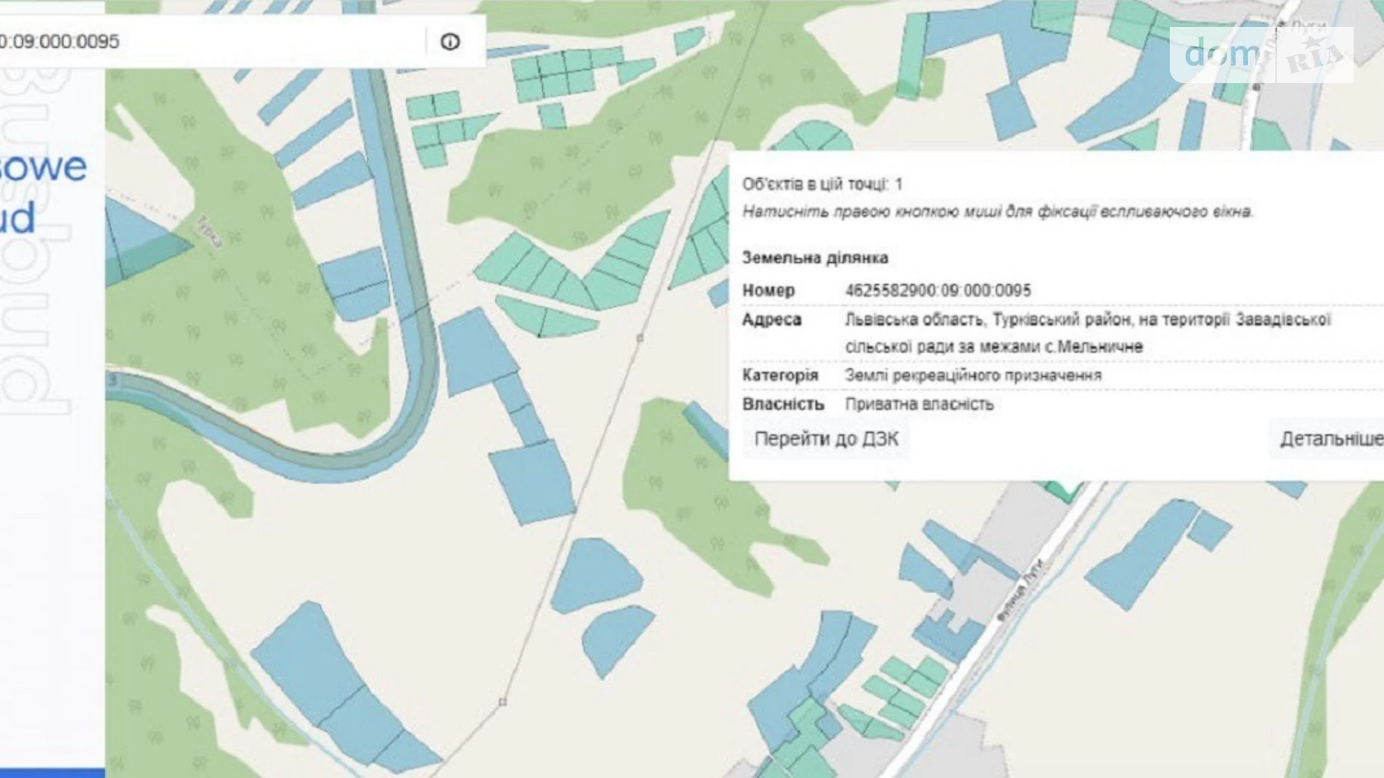Click the 'Турка' label on the map
The image size is (1384, 778).
[x=209, y=231]
